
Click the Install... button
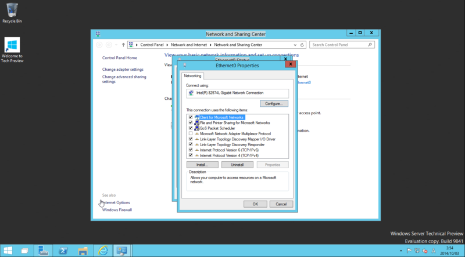202,165
